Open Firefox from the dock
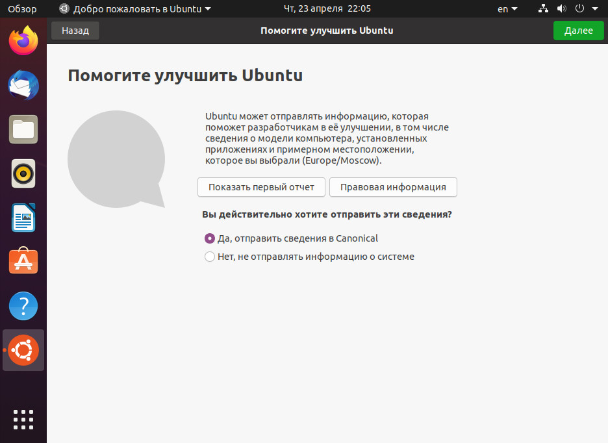 pos(23,41)
